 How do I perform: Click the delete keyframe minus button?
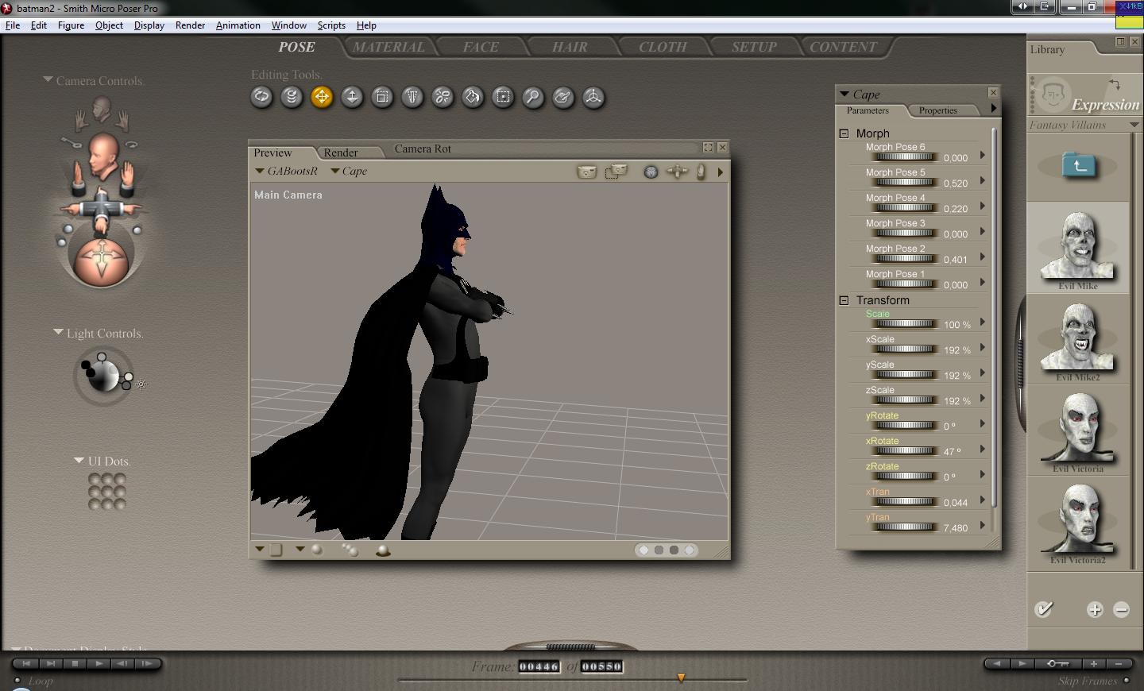[x=1119, y=663]
